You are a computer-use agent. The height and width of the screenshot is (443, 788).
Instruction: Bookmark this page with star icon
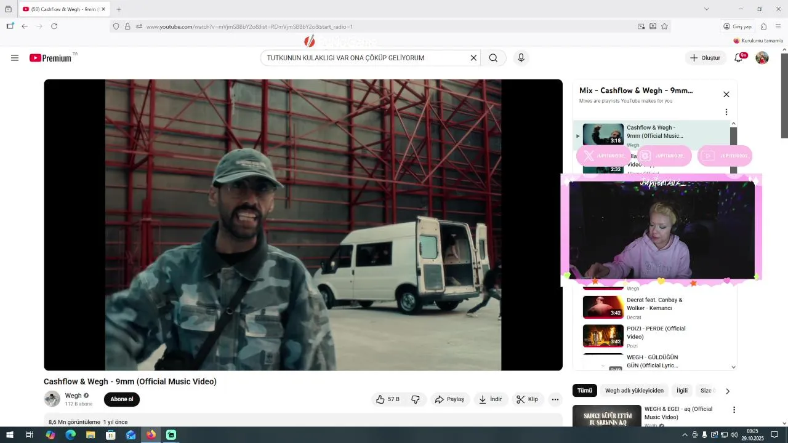[x=664, y=26]
